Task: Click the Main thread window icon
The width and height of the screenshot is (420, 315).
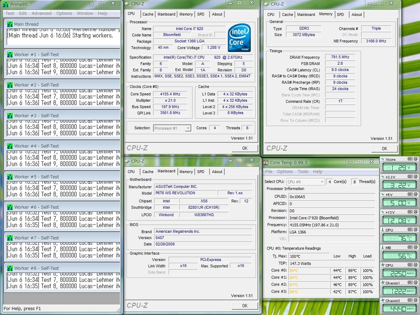Action: click(x=10, y=24)
